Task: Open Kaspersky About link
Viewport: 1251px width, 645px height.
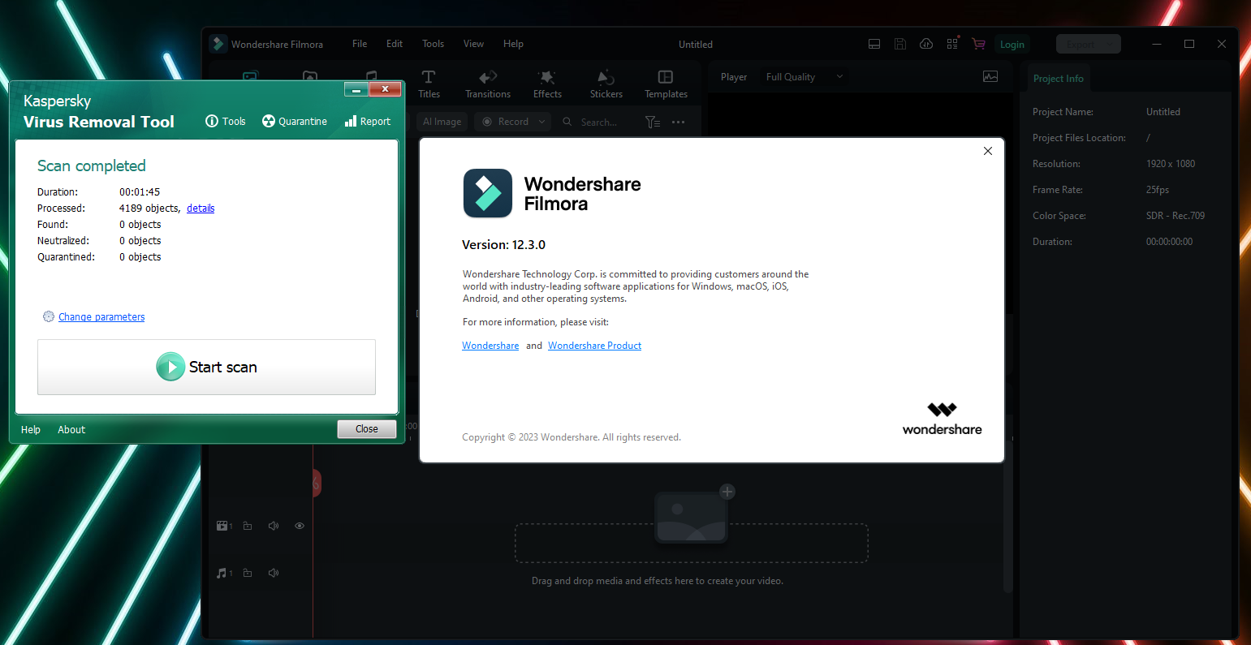Action: 71,430
